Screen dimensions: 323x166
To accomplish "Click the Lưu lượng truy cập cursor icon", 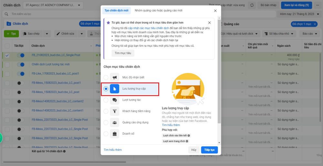I will [x=115, y=89].
